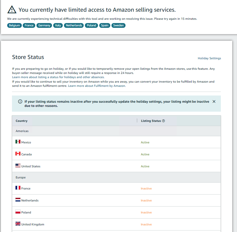Image resolution: width=237 pixels, height=232 pixels.
Task: Select the France marketplace tag
Action: (x=29, y=25)
